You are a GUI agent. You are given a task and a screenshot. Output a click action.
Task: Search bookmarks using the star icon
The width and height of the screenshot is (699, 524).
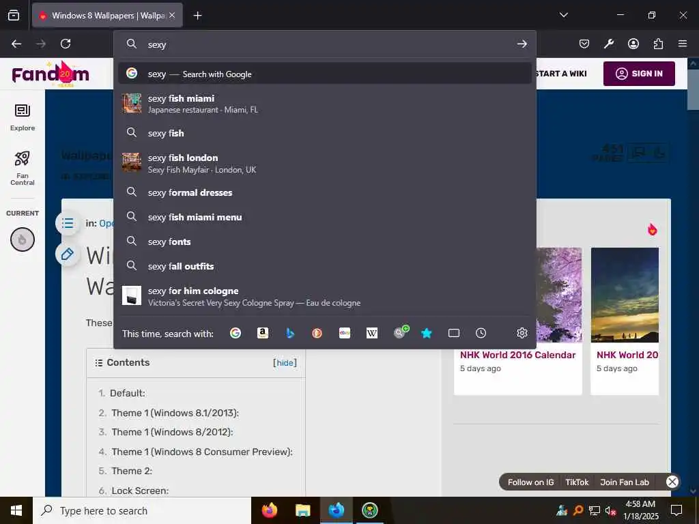(427, 333)
